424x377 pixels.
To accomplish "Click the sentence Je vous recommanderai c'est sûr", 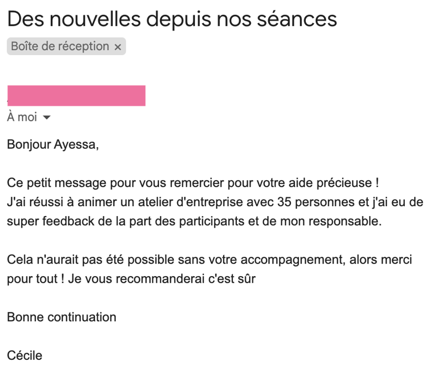I will pos(162,279).
